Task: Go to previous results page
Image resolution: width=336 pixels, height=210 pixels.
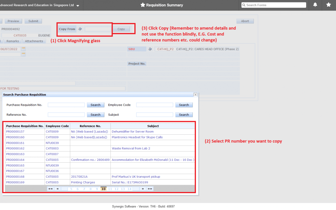Action: click(58, 189)
